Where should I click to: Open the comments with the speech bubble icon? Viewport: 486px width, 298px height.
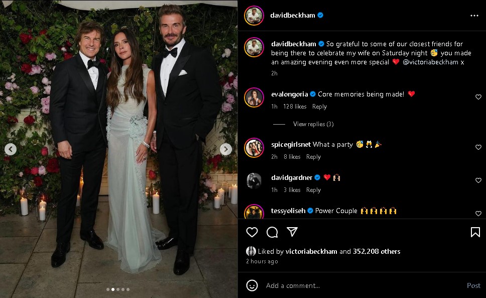(x=272, y=232)
